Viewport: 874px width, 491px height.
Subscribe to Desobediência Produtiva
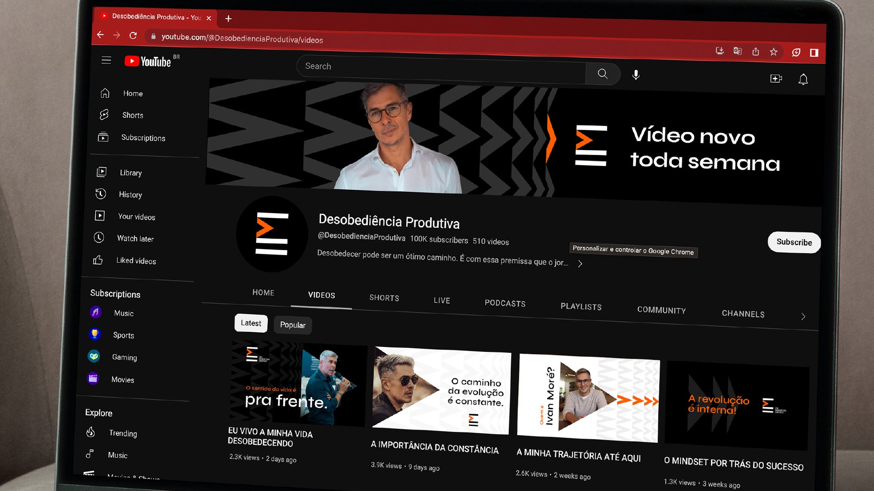click(794, 242)
